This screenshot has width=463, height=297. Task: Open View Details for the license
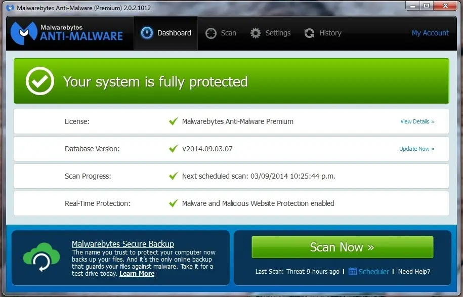[417, 121]
